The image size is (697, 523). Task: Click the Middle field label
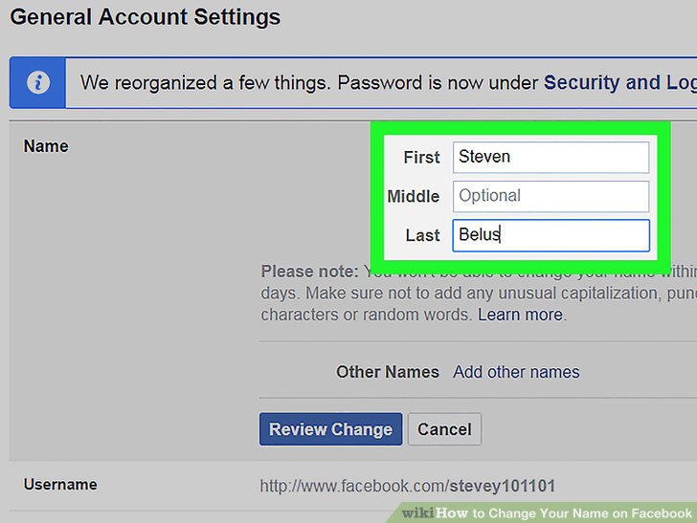(413, 197)
